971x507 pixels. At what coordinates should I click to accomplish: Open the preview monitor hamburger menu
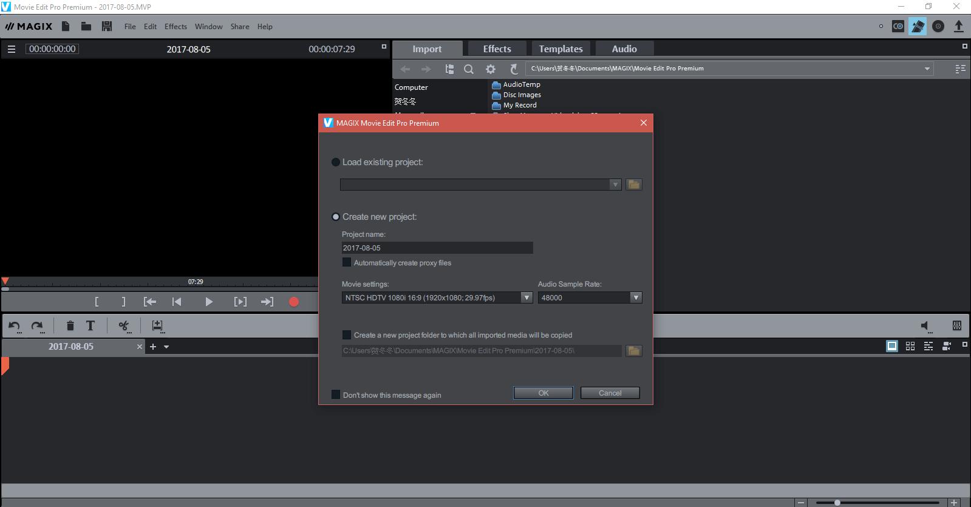pos(12,49)
